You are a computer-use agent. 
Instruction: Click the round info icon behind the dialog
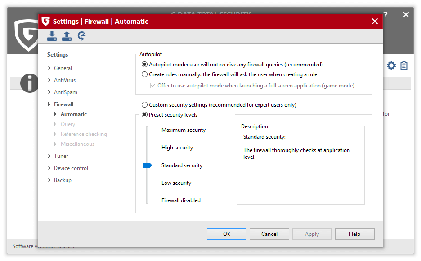(29, 83)
